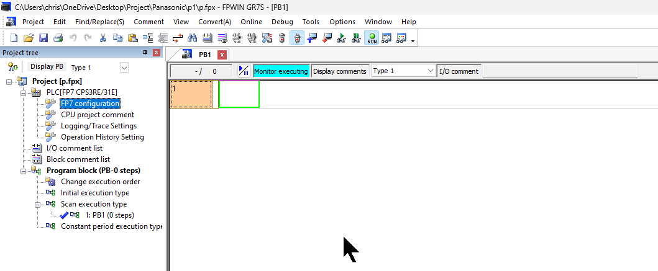This screenshot has width=658, height=271.
Task: Open Operation History Setting item
Action: click(103, 137)
